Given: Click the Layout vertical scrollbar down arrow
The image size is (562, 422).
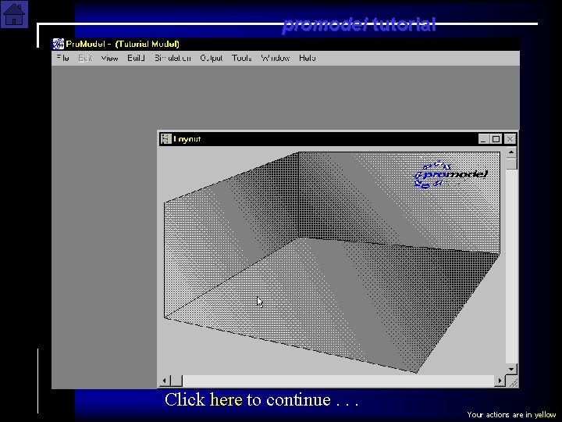Looking at the screenshot, I should 511,369.
